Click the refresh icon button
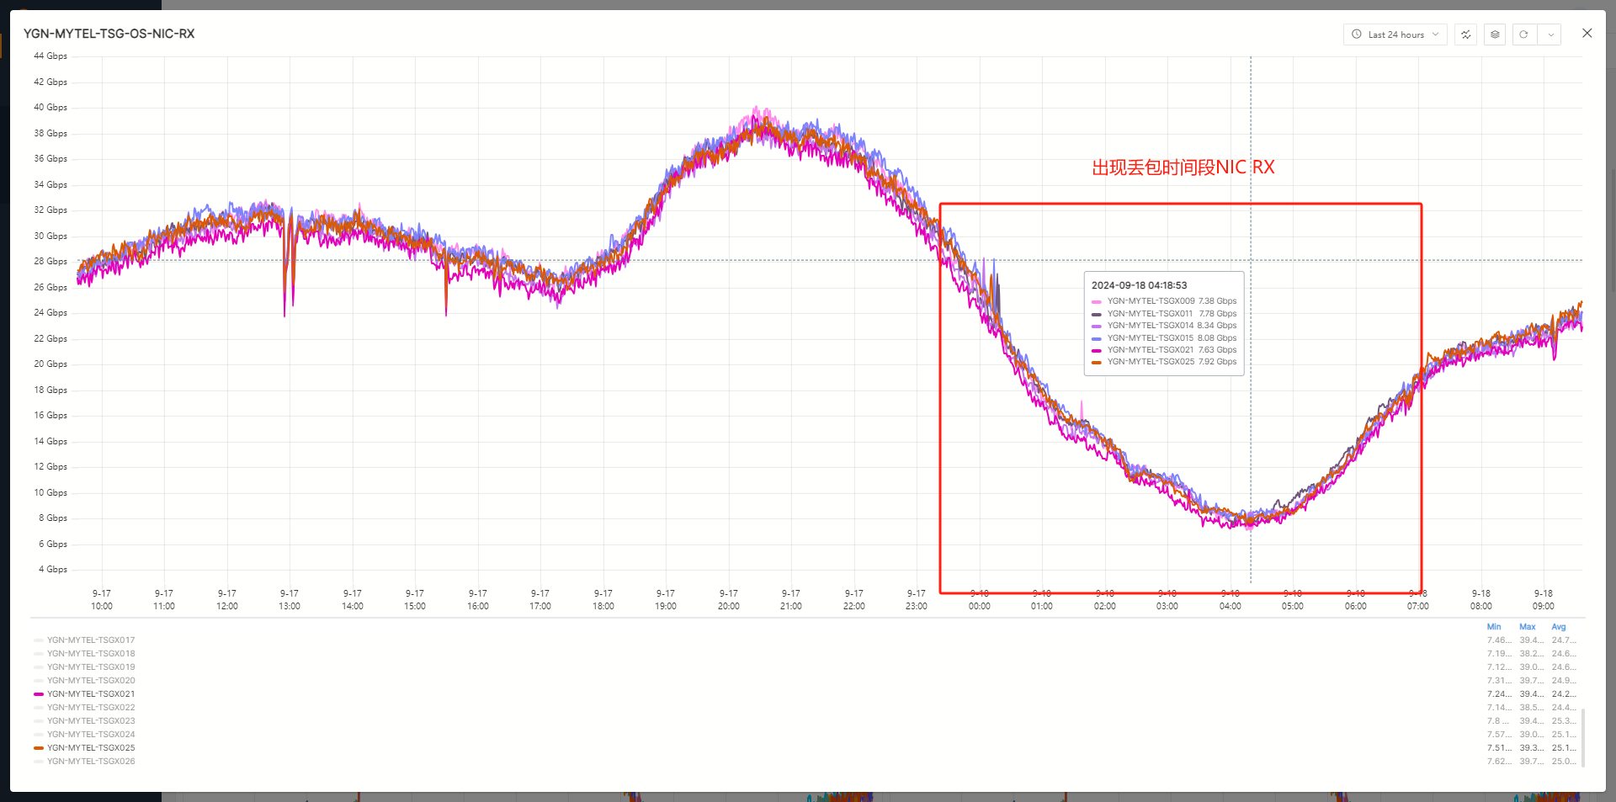Image resolution: width=1616 pixels, height=802 pixels. tap(1523, 35)
